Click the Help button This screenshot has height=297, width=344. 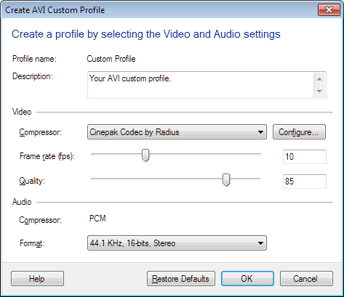click(37, 279)
